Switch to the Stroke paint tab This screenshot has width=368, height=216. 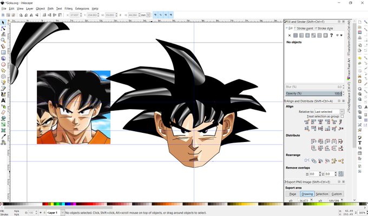tap(304, 28)
